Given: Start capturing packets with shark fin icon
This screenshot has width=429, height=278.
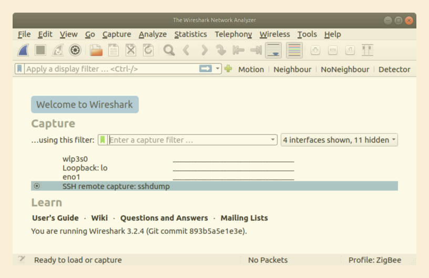Looking at the screenshot, I should [x=23, y=51].
